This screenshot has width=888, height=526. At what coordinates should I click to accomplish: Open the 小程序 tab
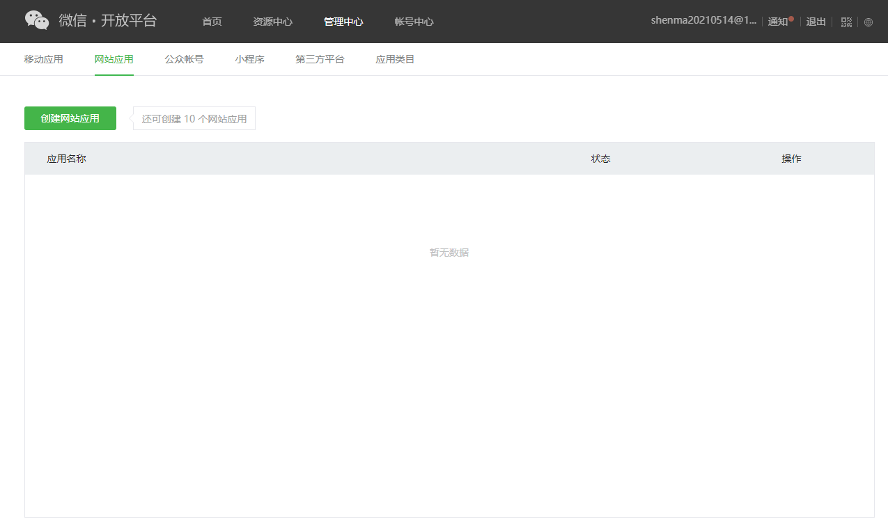(249, 59)
